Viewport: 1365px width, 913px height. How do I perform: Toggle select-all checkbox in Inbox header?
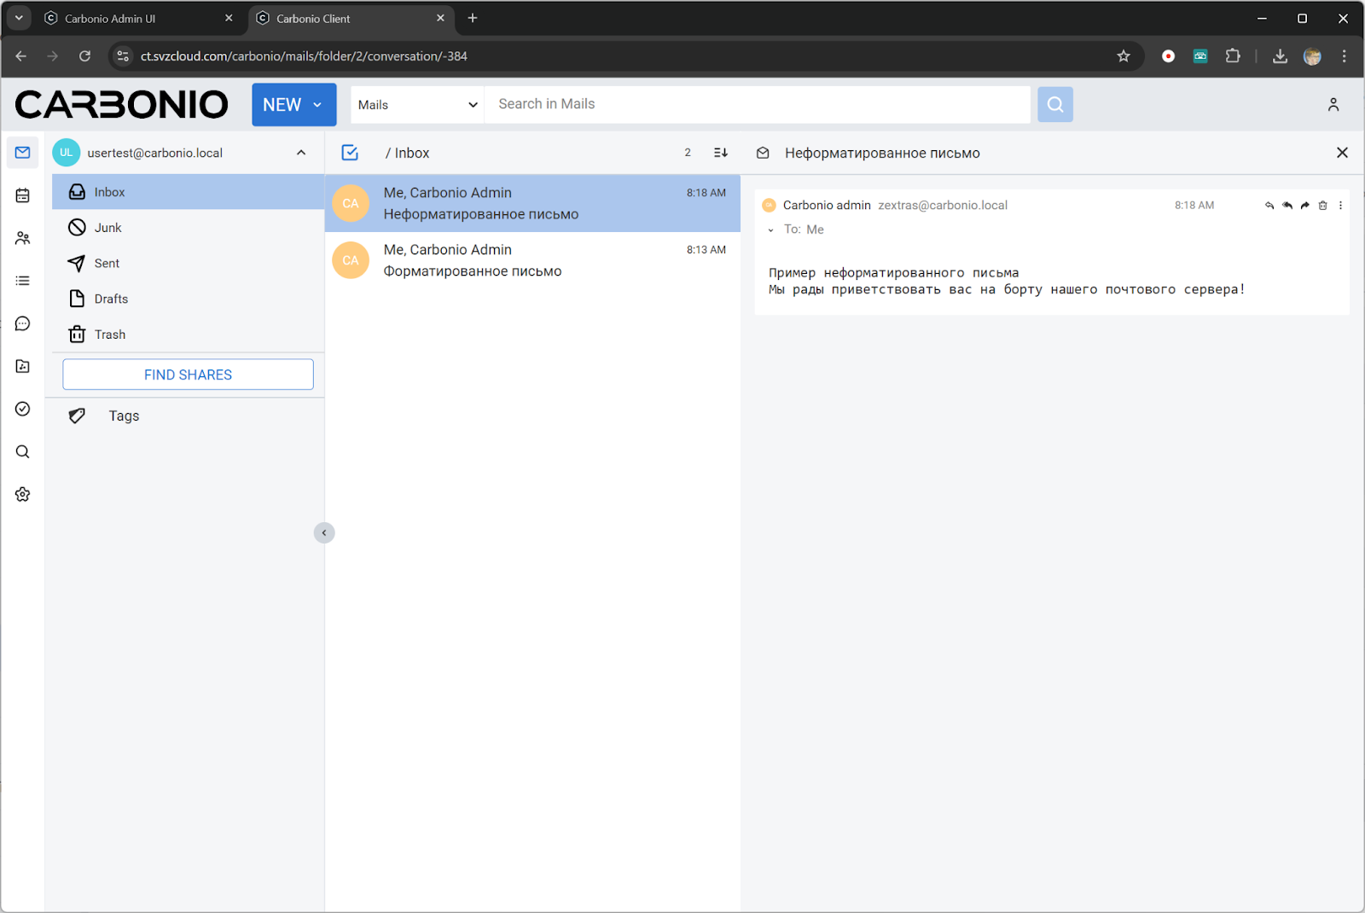click(350, 153)
